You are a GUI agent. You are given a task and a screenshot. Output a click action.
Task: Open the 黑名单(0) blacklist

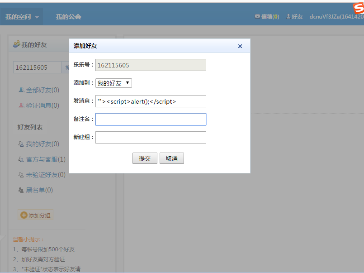tap(39, 190)
